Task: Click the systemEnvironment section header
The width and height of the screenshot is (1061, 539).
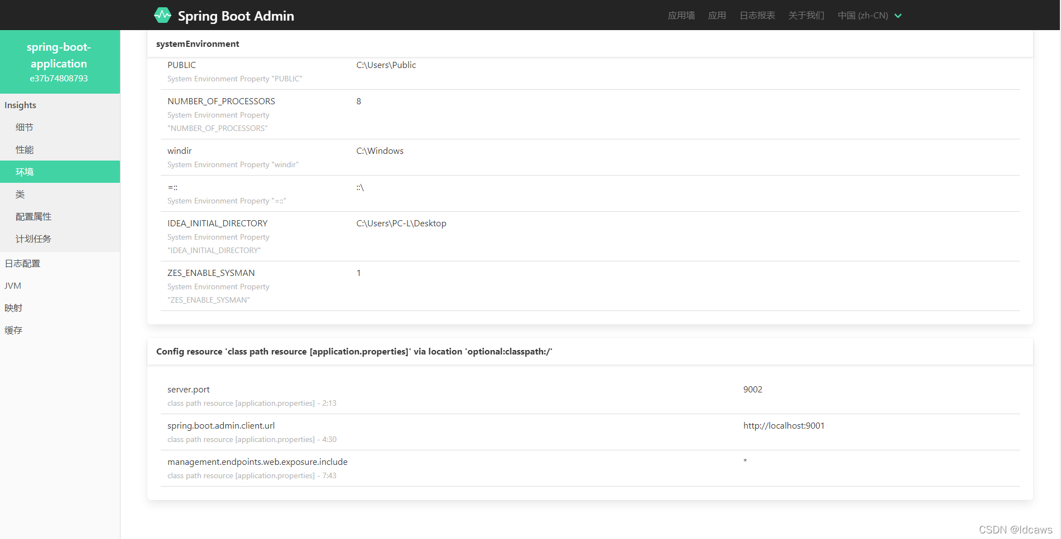Action: tap(590, 44)
